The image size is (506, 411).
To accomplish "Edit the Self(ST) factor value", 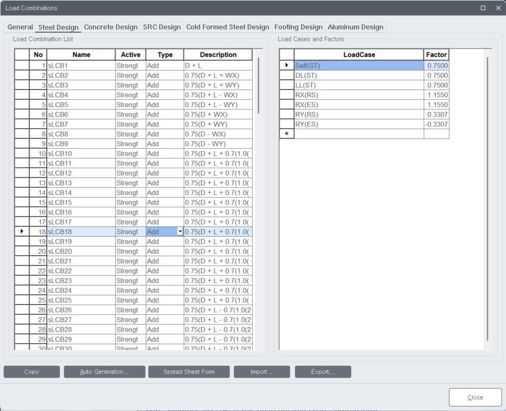I will tap(436, 65).
